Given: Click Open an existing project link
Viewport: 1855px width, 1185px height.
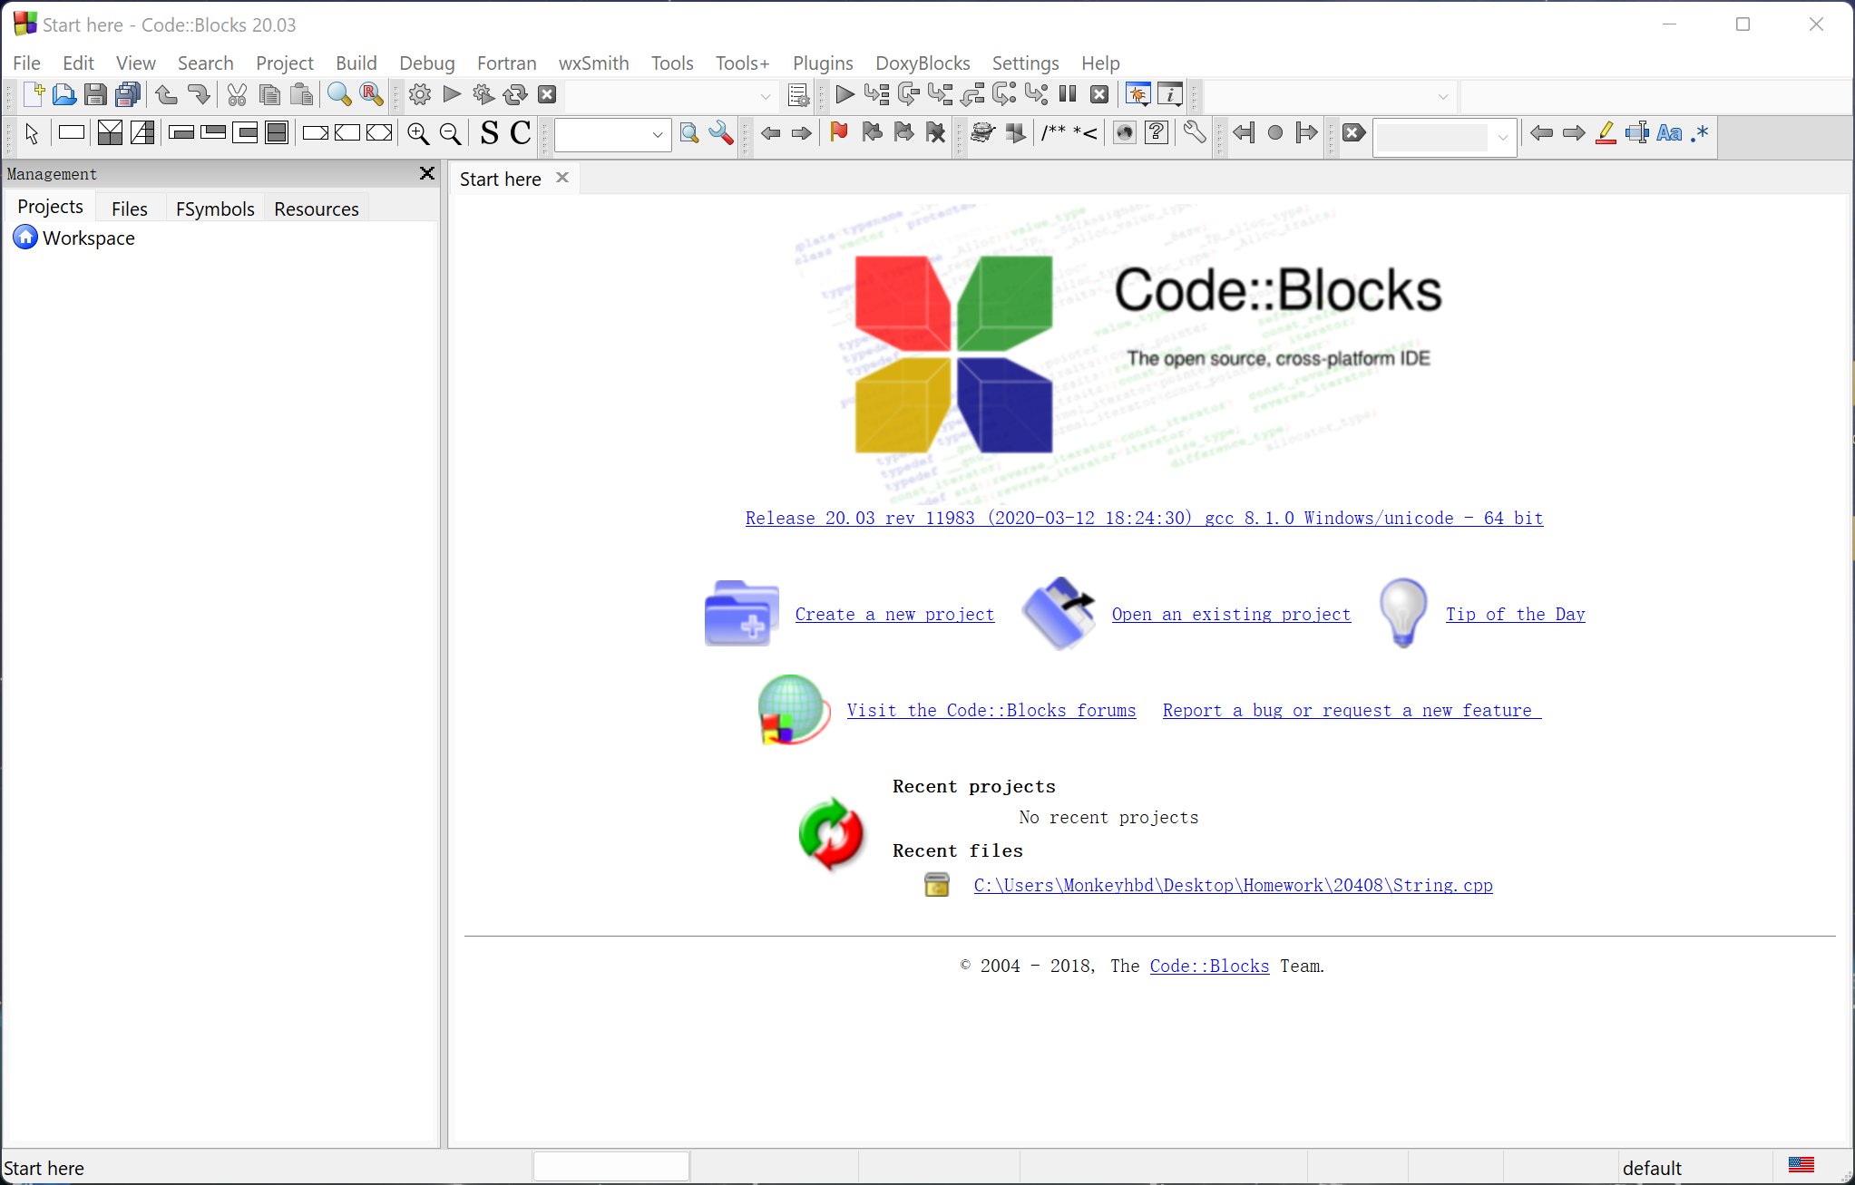Looking at the screenshot, I should tap(1231, 614).
